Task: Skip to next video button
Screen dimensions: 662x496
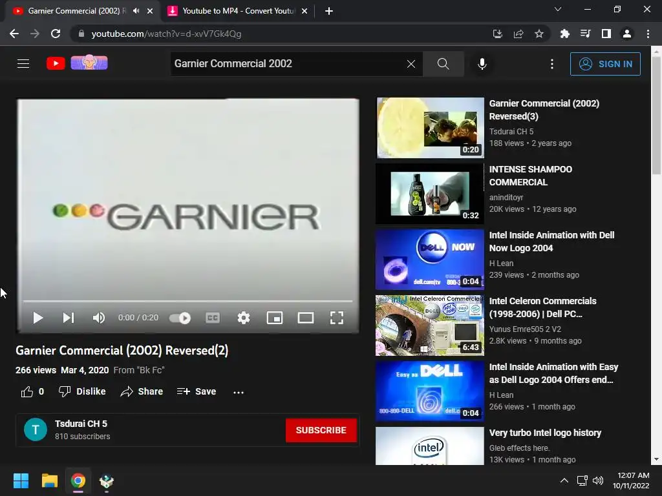Action: click(69, 318)
